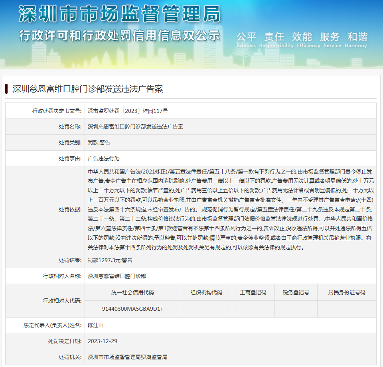Select the date 2023-12-29
The image size is (383, 367).
103,341
